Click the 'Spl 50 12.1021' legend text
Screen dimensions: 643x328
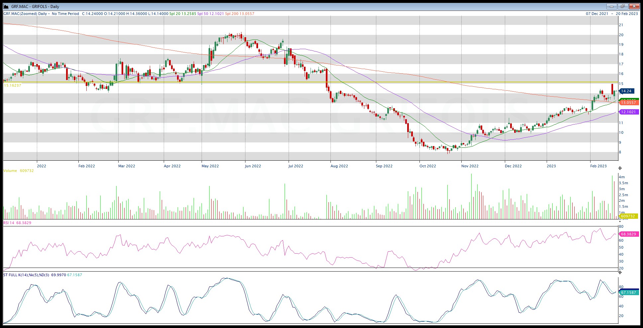tap(211, 14)
